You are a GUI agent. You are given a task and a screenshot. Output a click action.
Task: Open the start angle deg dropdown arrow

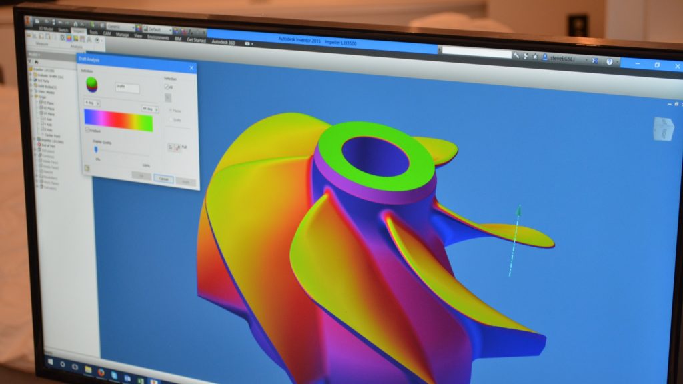[x=98, y=103]
